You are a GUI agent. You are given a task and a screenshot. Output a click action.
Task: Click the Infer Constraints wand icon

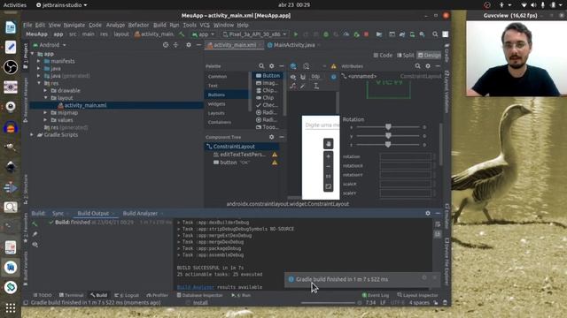(303, 86)
